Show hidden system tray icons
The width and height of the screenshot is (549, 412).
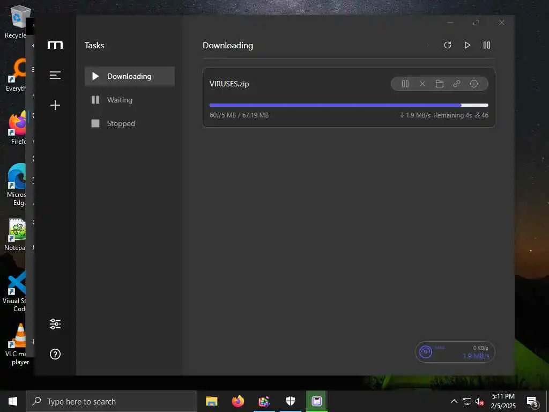[x=454, y=401]
